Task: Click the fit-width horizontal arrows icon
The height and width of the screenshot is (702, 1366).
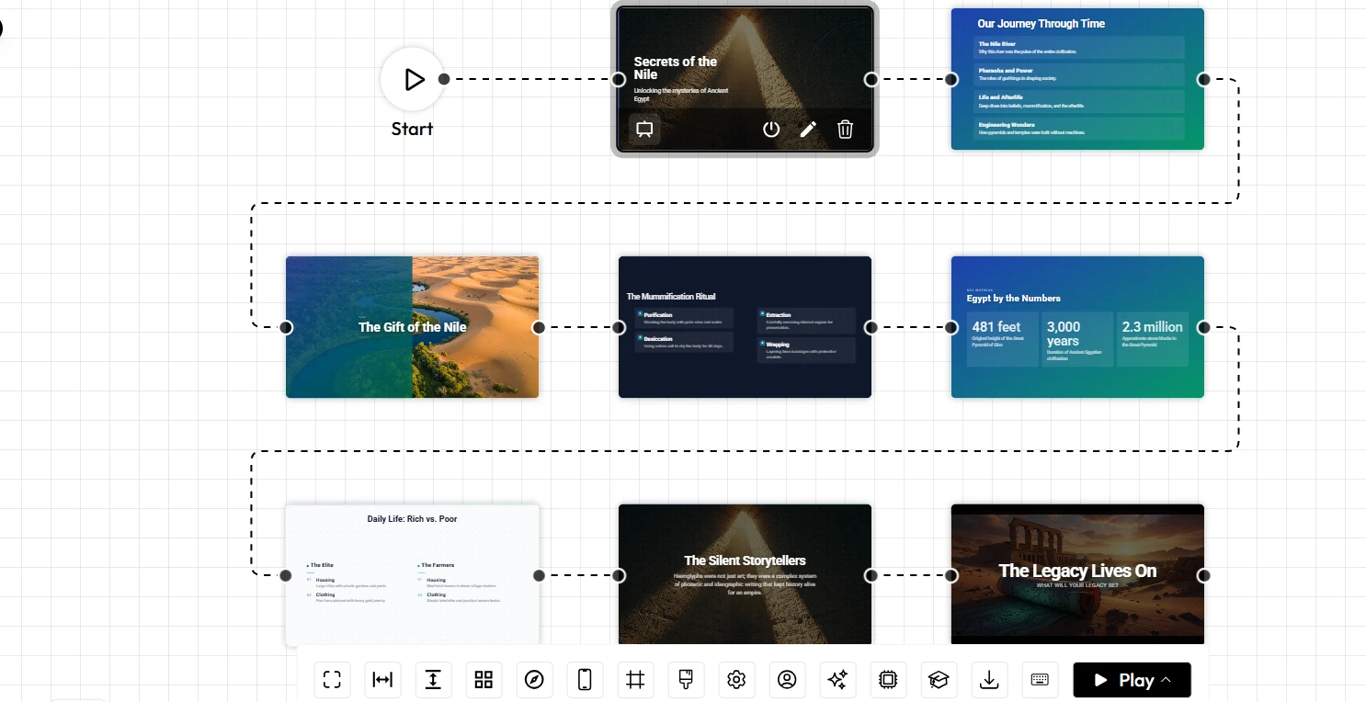Action: [382, 680]
